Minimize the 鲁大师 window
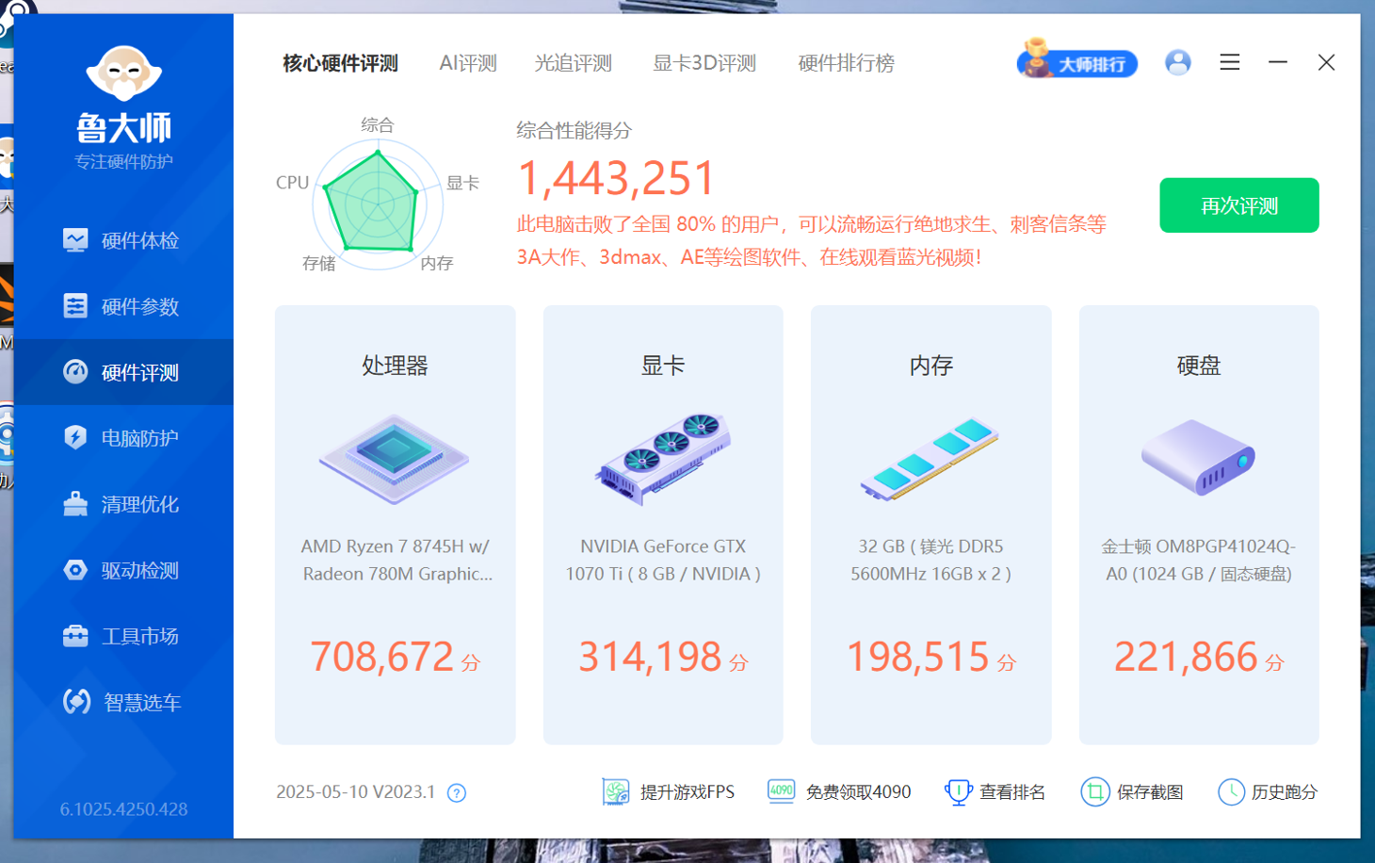1375x863 pixels. click(1277, 62)
